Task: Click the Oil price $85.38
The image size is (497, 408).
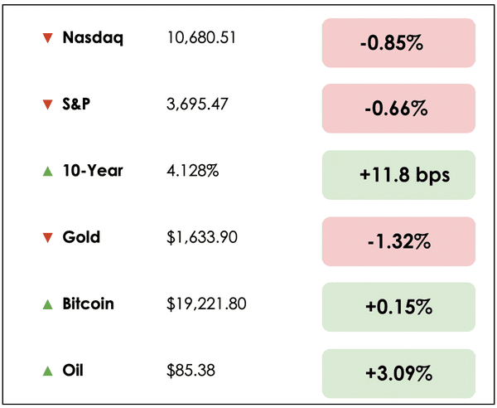Action: 191,371
